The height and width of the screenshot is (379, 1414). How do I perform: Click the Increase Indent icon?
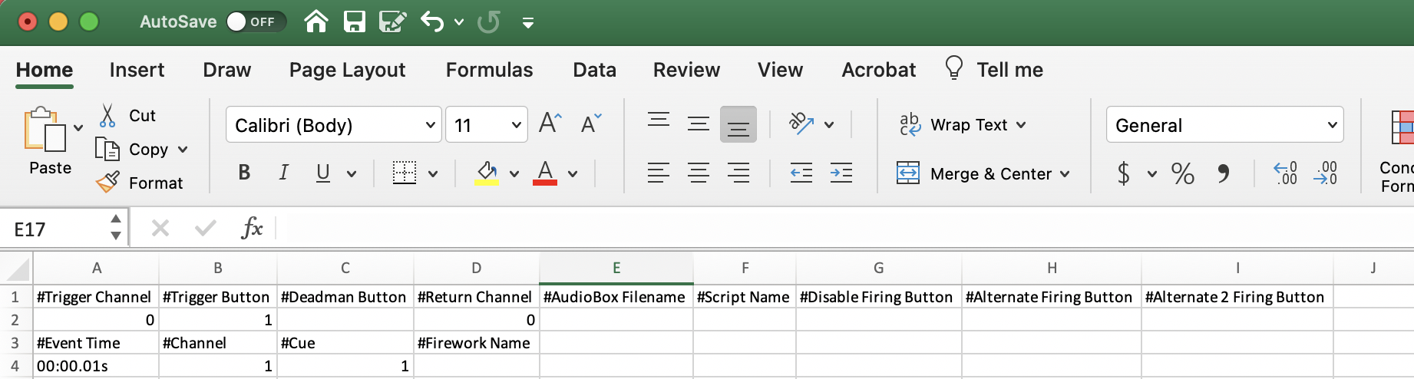pyautogui.click(x=841, y=173)
